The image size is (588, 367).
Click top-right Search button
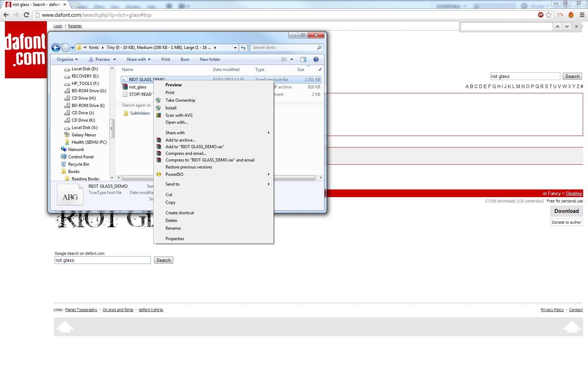572,77
